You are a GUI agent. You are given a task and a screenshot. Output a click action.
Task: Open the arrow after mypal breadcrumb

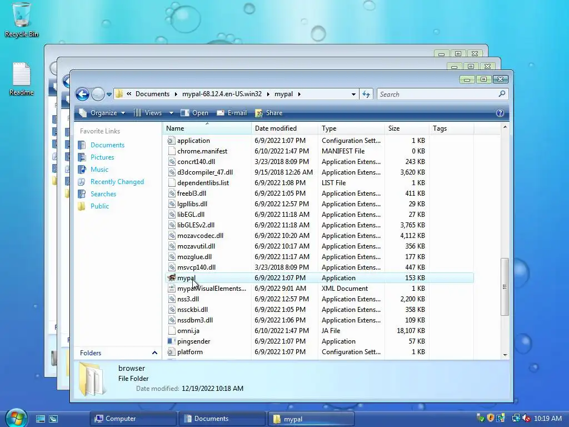coord(300,94)
